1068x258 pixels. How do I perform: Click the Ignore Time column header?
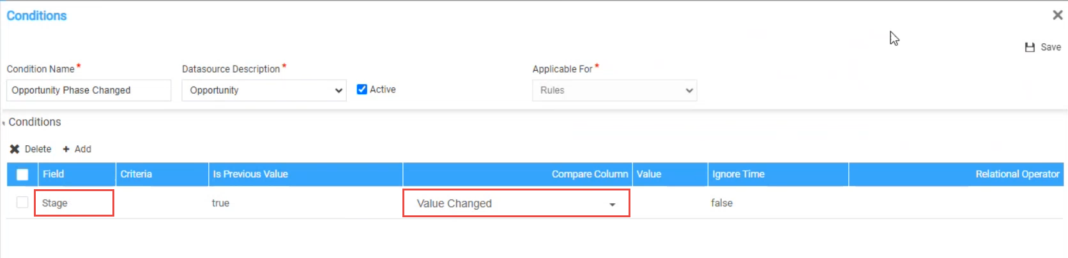point(738,174)
